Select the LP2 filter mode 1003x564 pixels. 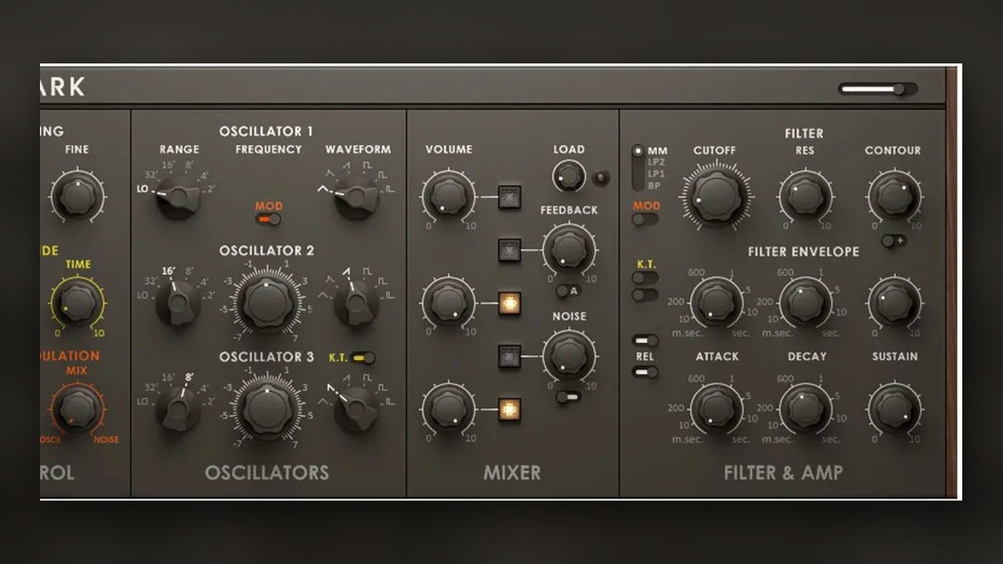pos(656,162)
